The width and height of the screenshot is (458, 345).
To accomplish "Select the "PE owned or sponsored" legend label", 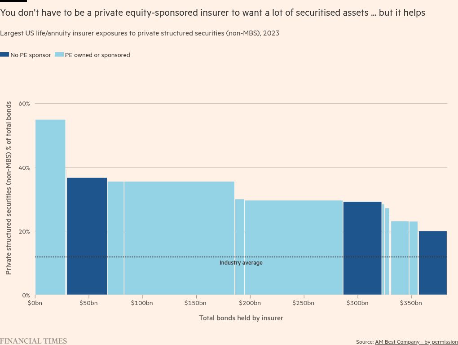I will 97,55.
